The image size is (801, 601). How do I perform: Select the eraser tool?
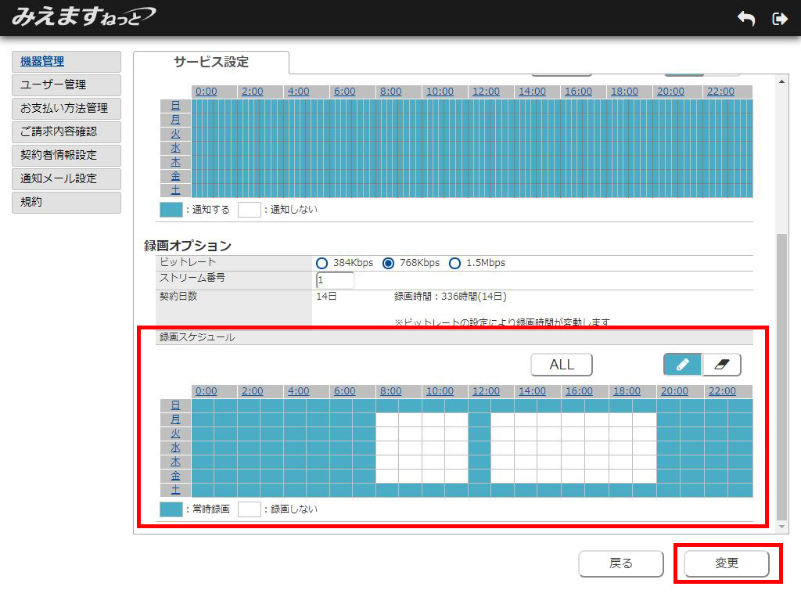point(721,365)
